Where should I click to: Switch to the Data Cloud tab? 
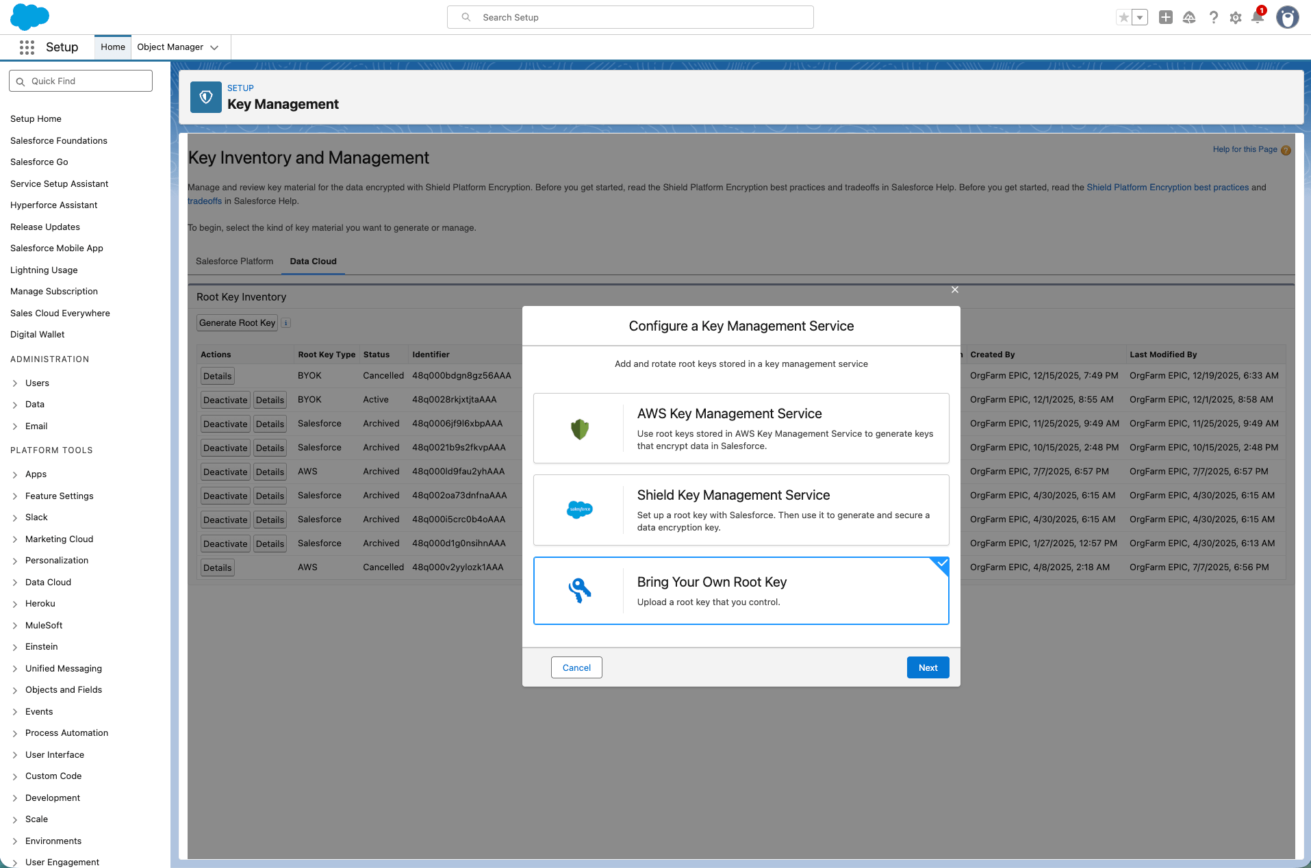click(x=313, y=261)
